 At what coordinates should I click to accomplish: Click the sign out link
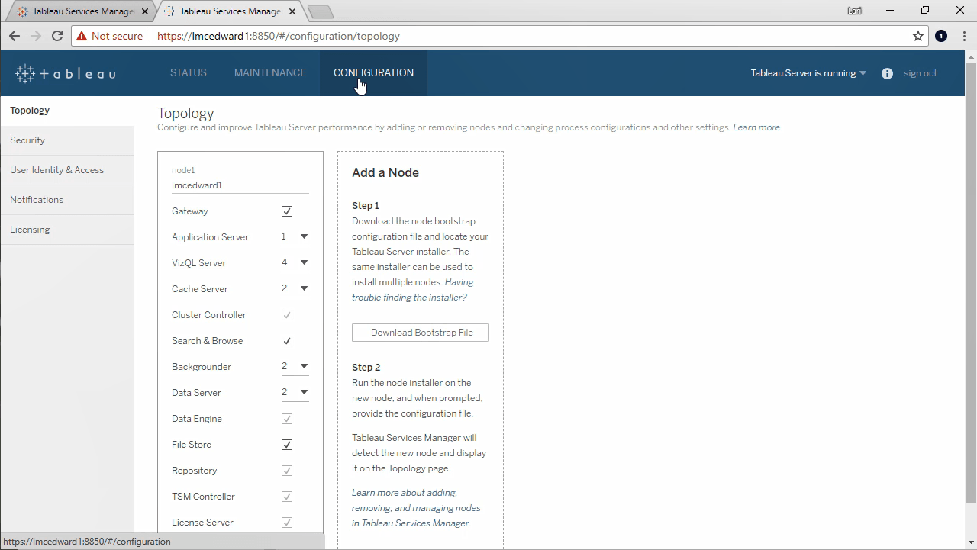[x=921, y=73]
